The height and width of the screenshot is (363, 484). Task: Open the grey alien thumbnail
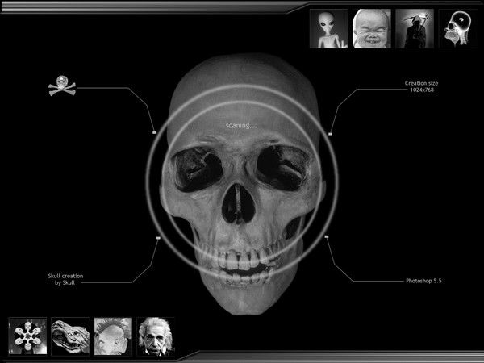pyautogui.click(x=328, y=28)
